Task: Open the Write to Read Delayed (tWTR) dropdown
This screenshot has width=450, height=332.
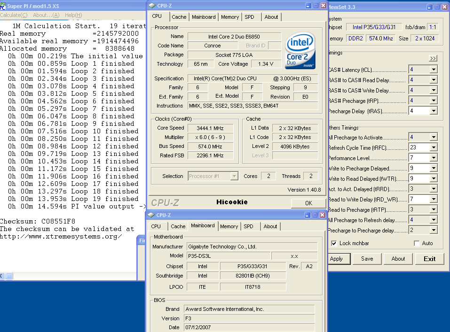Action: point(434,178)
